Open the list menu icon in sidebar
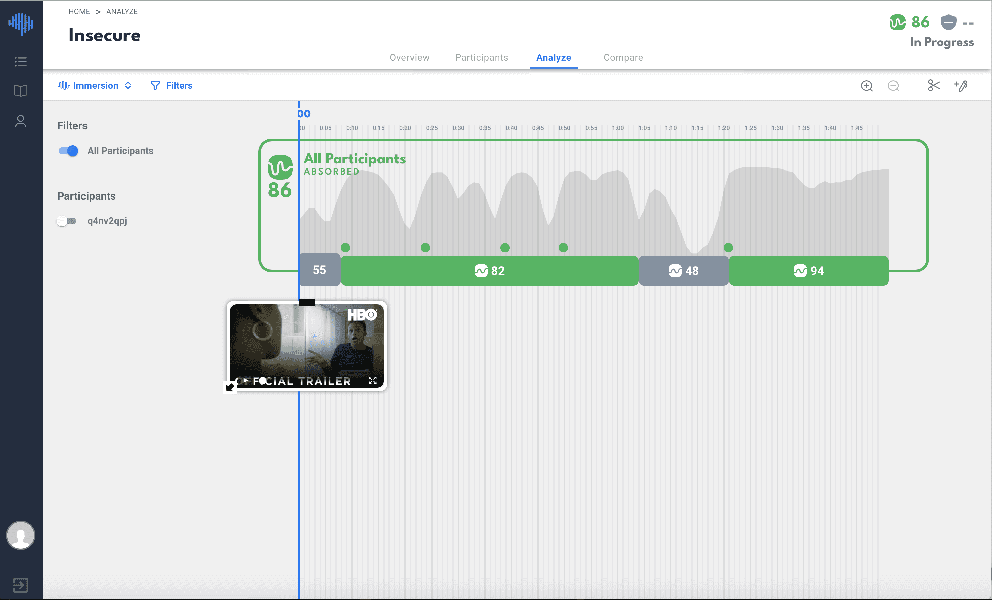The image size is (992, 600). 20,62
